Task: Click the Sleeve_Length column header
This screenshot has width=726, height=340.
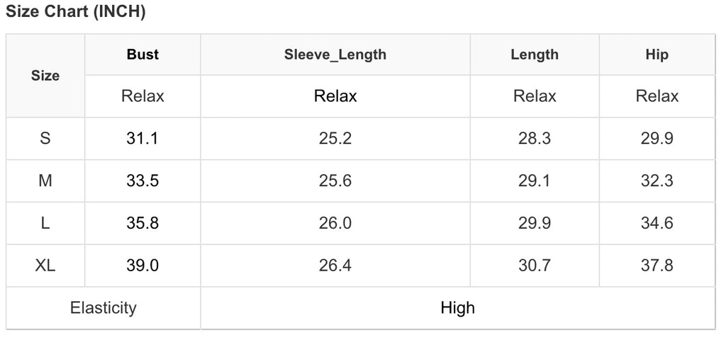Action: [x=335, y=55]
